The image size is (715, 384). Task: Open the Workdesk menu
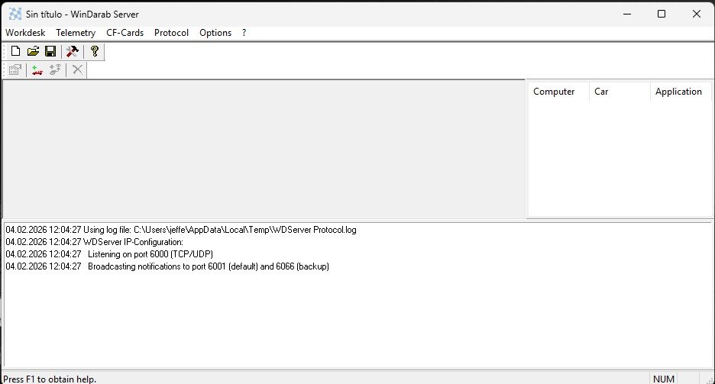pyautogui.click(x=25, y=33)
